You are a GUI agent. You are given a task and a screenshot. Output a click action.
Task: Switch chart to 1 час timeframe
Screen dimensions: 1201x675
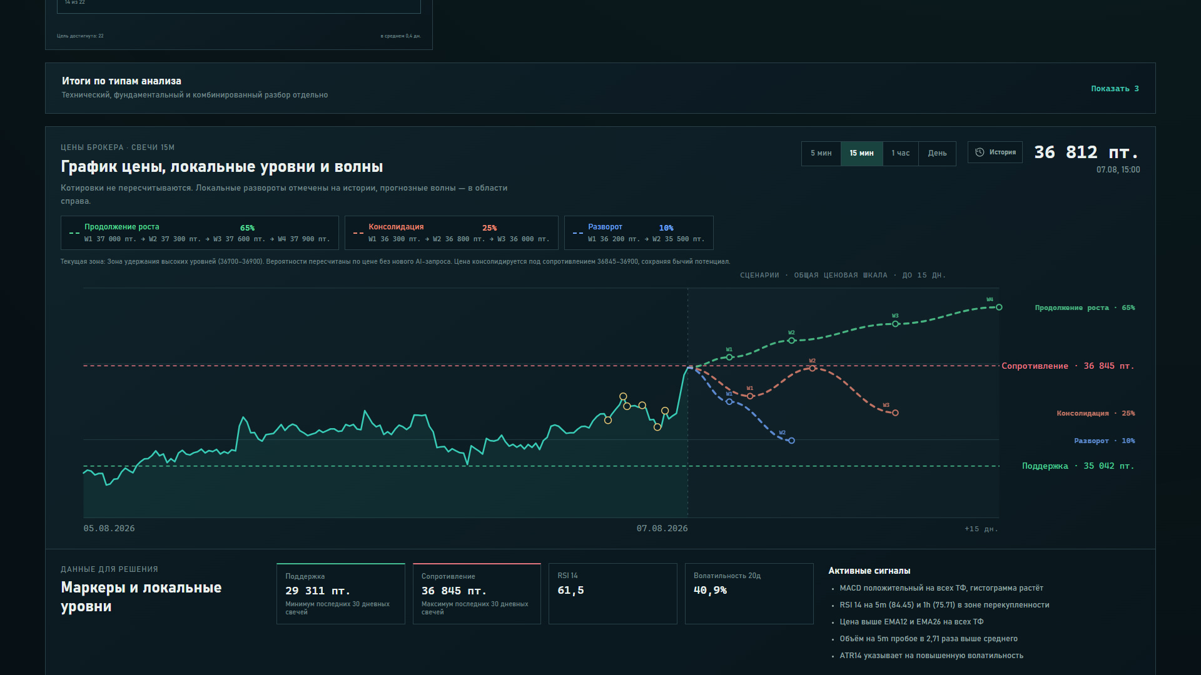point(900,153)
